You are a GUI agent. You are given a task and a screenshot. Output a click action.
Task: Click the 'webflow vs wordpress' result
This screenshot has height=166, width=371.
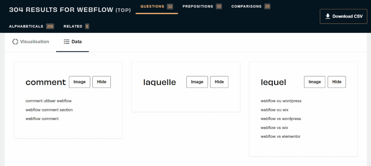point(281,119)
